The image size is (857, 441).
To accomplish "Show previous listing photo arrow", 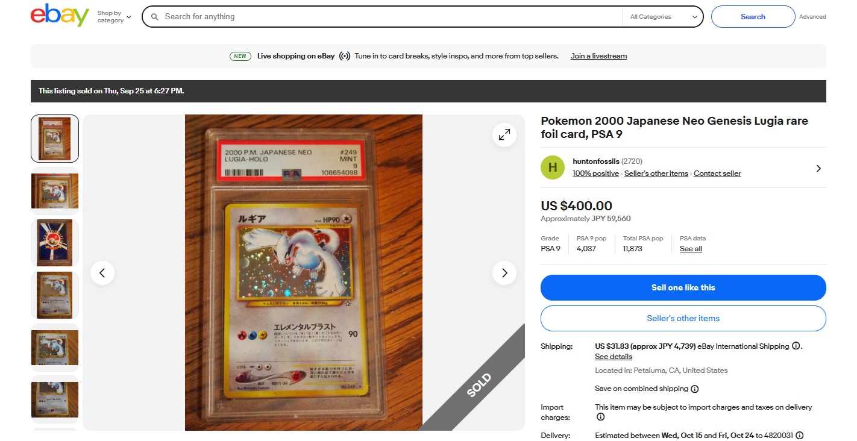I will click(x=102, y=273).
